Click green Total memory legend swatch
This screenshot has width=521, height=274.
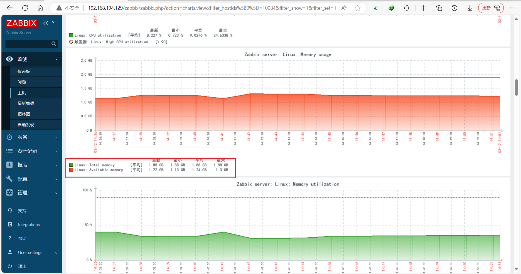pyautogui.click(x=71, y=165)
